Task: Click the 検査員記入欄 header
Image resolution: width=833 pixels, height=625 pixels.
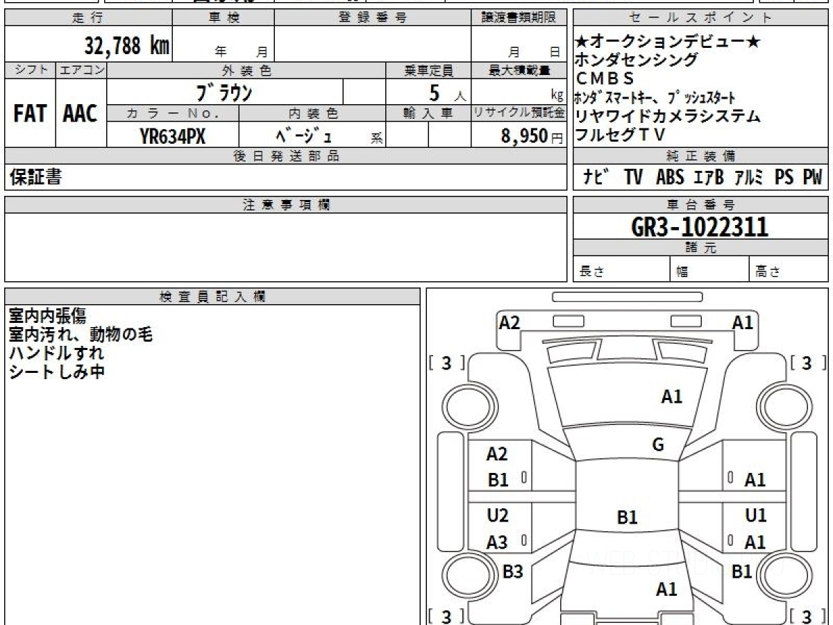Action: point(212,297)
